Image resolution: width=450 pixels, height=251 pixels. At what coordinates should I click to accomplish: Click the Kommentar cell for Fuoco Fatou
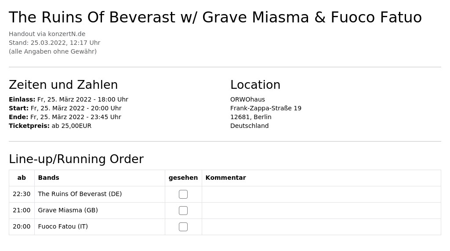tap(321, 227)
